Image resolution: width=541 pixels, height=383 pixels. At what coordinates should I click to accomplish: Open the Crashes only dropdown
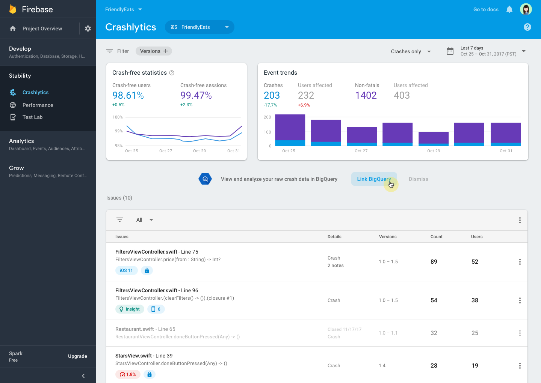411,51
